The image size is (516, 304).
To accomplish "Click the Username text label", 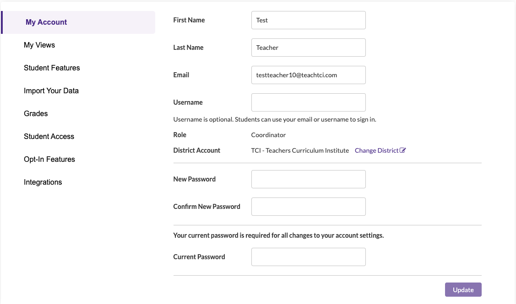I will (x=188, y=102).
